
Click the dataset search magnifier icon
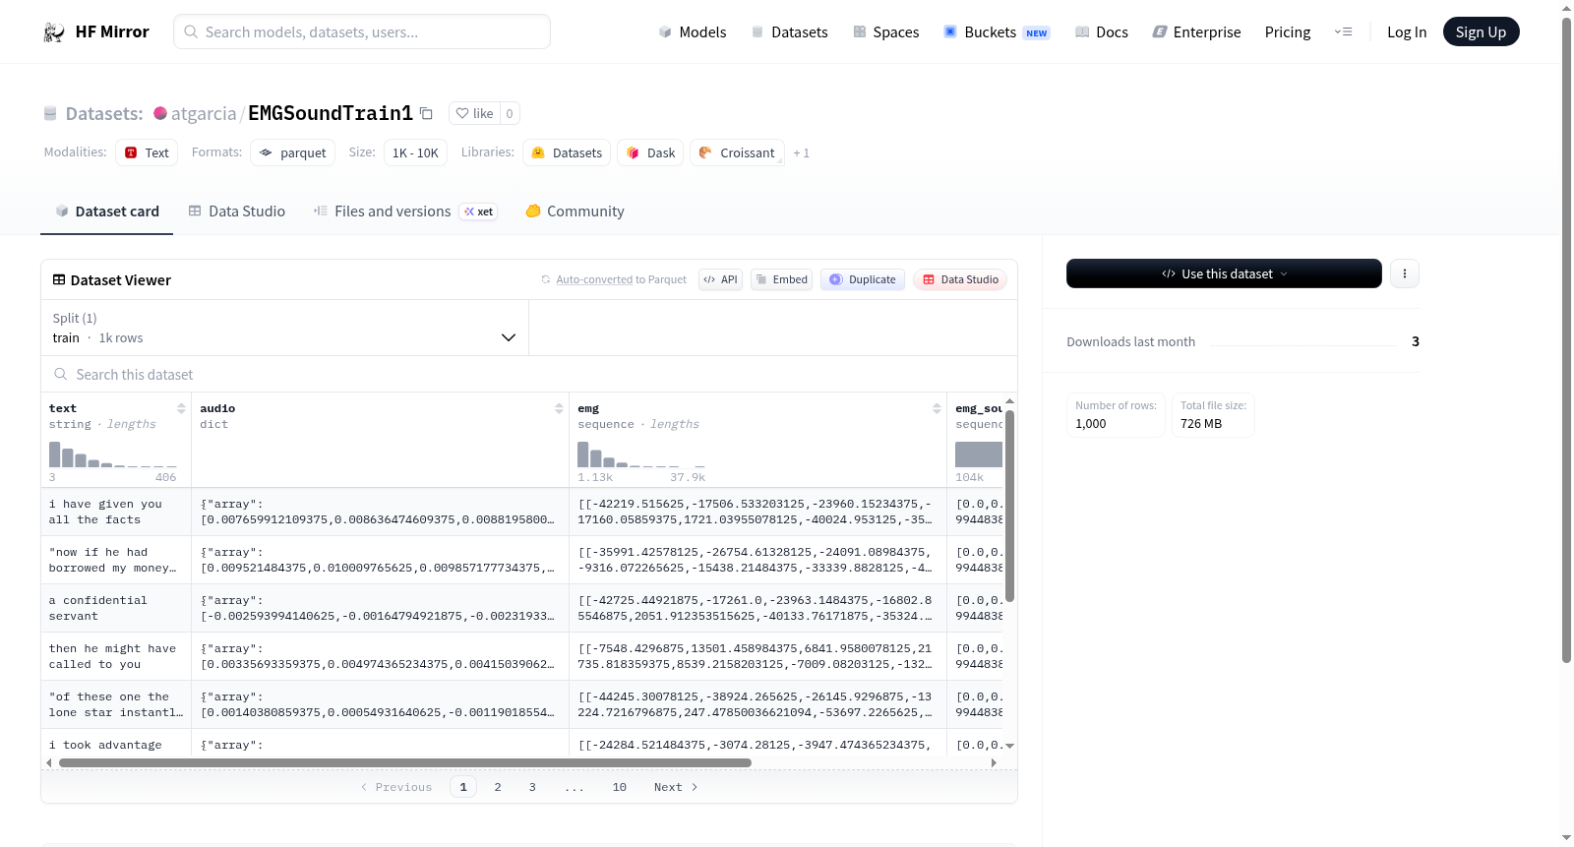coord(61,374)
